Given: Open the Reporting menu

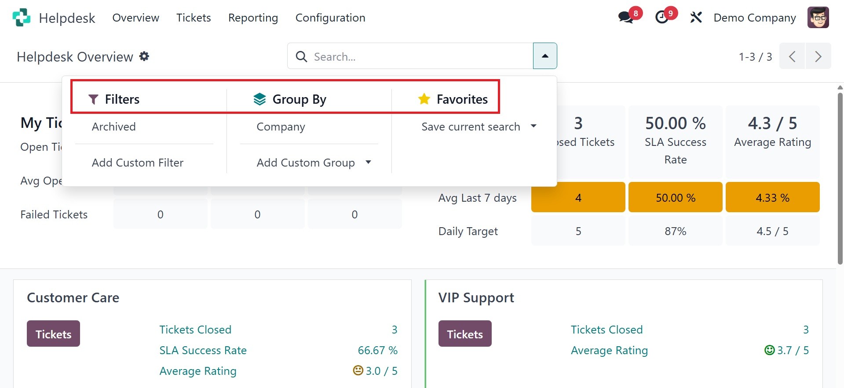Looking at the screenshot, I should pyautogui.click(x=253, y=18).
